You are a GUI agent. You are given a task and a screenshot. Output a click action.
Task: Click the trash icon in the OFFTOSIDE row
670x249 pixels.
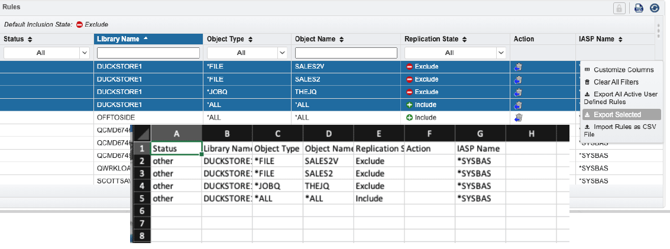pos(518,118)
